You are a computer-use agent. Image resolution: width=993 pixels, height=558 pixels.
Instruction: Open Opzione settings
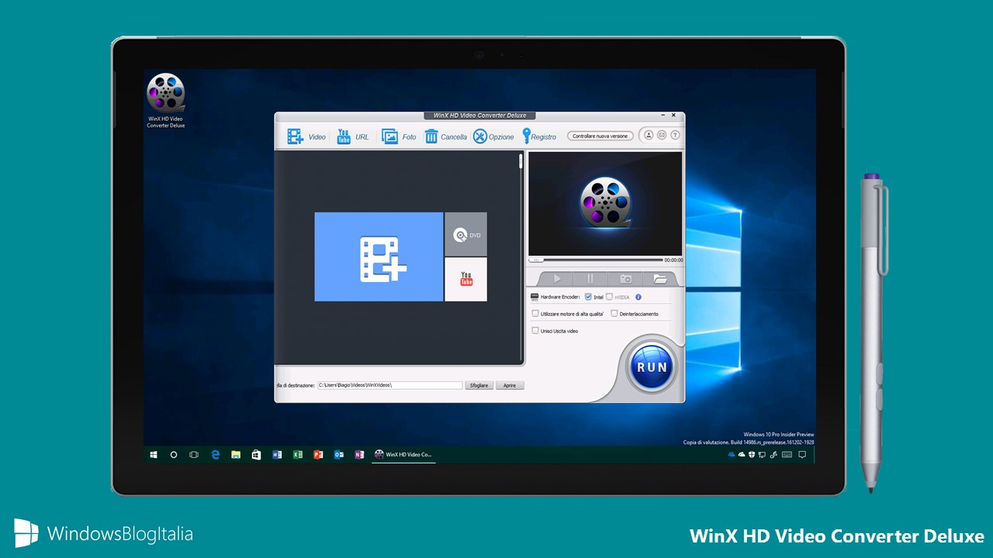pyautogui.click(x=493, y=136)
